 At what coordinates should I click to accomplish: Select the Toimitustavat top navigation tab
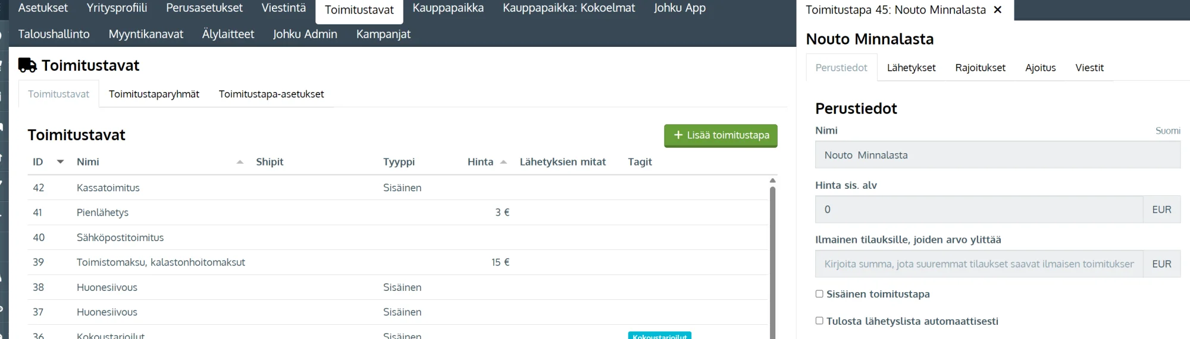(359, 10)
